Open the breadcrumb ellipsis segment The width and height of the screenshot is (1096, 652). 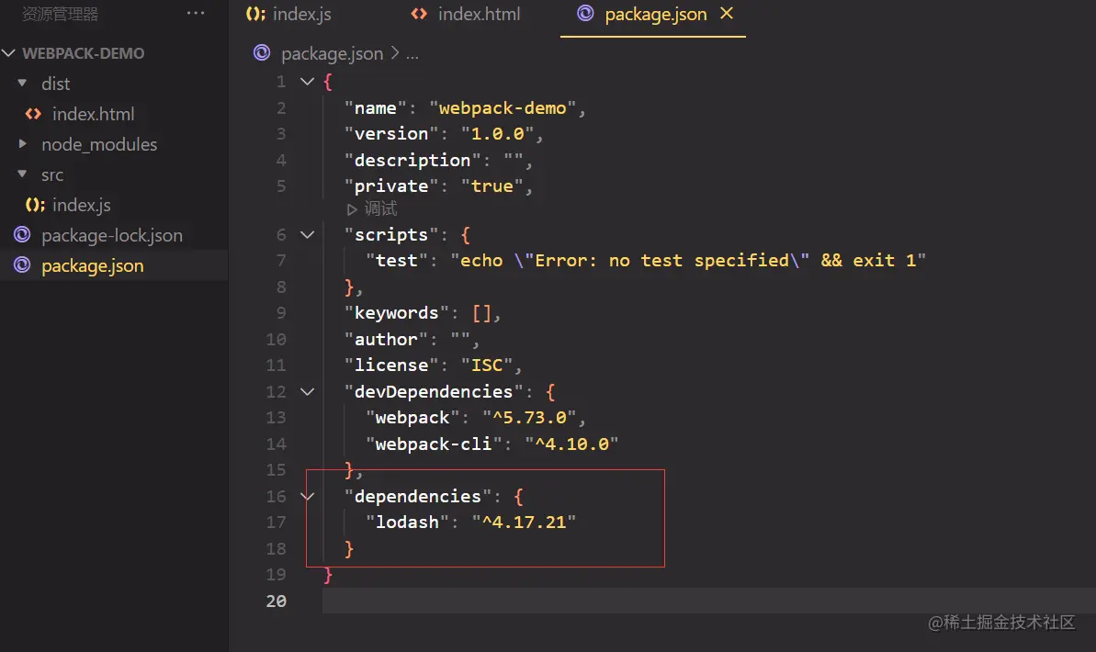pyautogui.click(x=412, y=54)
